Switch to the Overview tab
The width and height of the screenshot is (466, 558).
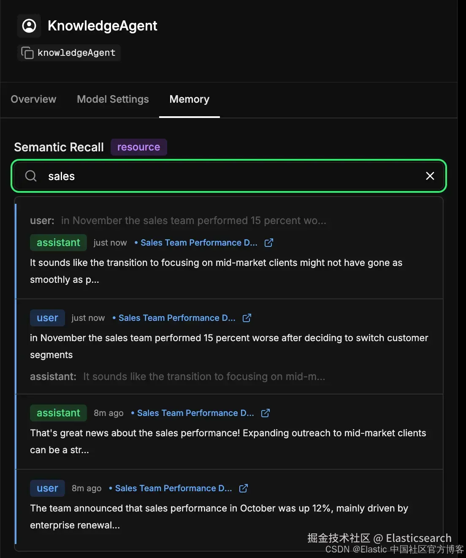(x=33, y=99)
